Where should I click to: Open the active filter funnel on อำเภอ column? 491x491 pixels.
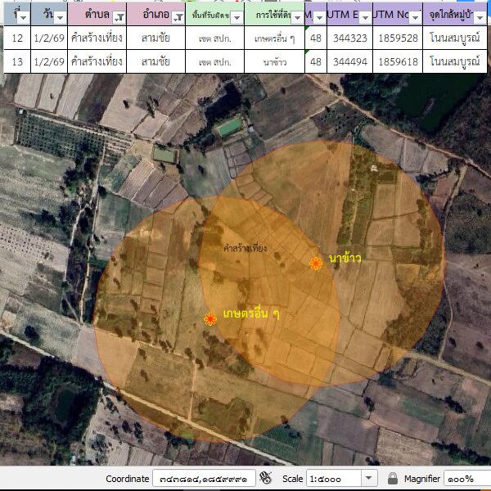(x=178, y=17)
